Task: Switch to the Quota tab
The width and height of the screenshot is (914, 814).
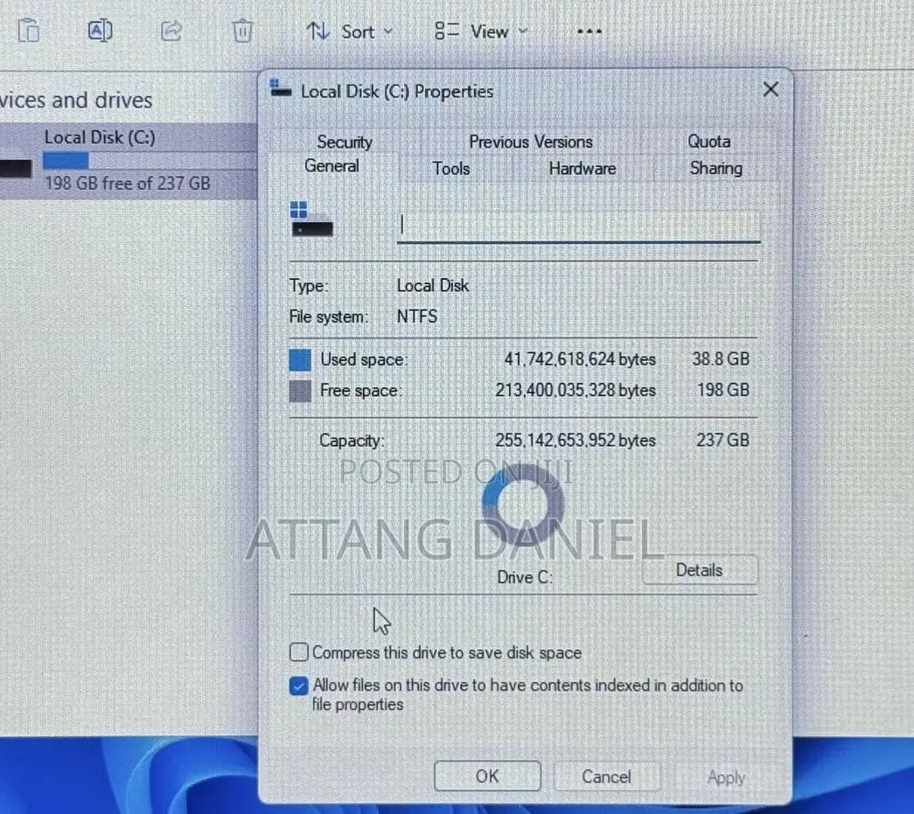Action: [708, 141]
